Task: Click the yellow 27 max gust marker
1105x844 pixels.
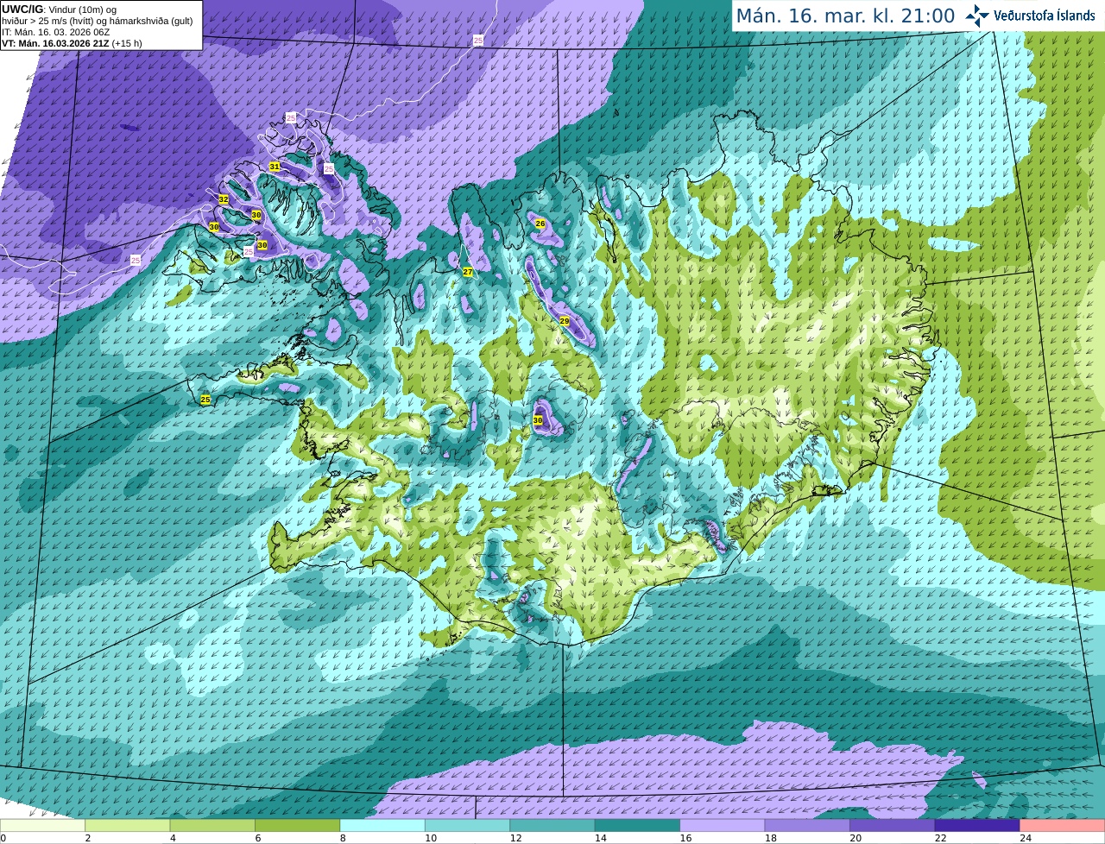Action: tap(468, 272)
